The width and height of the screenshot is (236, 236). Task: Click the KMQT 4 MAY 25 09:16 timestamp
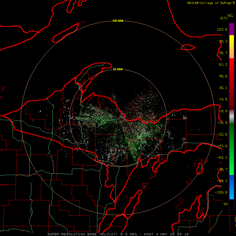pyautogui.click(x=166, y=234)
